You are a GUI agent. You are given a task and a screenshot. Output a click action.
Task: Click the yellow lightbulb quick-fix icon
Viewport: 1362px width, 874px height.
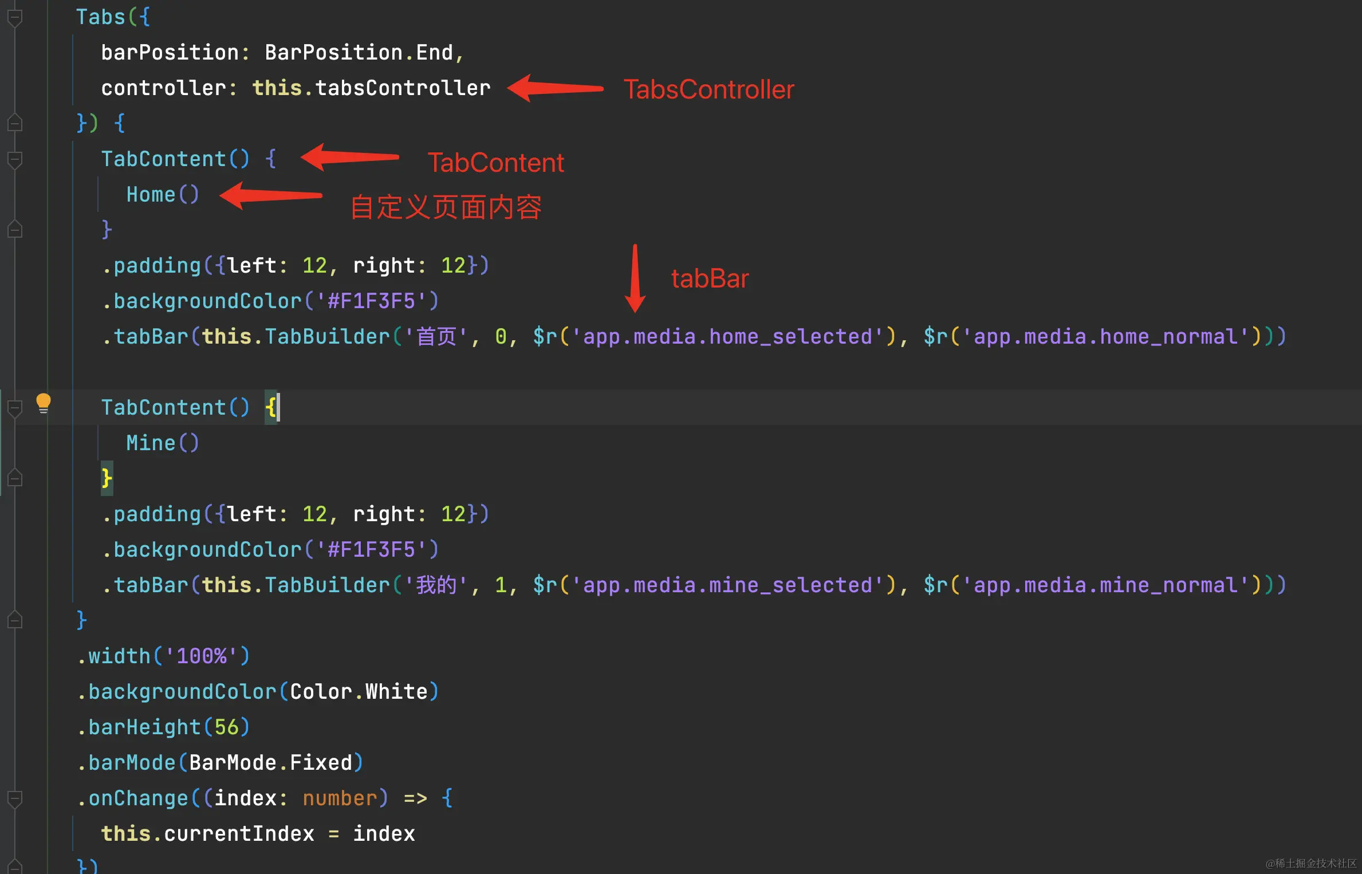[x=44, y=403]
